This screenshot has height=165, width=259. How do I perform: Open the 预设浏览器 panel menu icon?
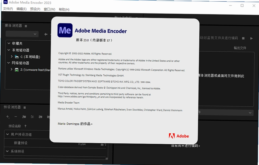[25, 108]
